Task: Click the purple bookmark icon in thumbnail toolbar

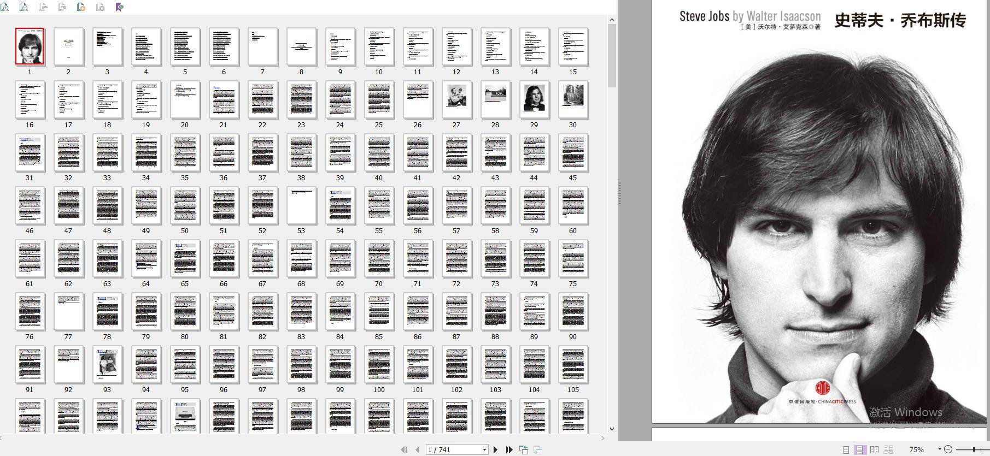Action: pos(120,7)
